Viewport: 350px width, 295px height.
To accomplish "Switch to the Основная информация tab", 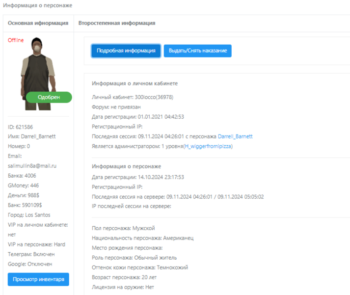I will 38,23.
